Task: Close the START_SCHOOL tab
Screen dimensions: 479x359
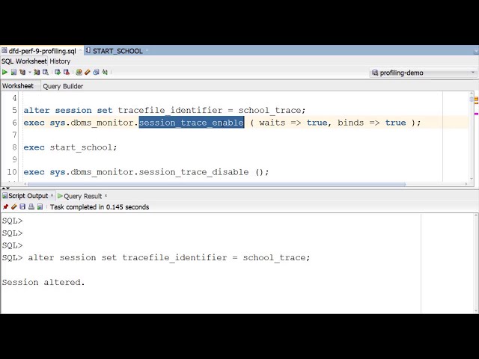Action: (x=147, y=51)
